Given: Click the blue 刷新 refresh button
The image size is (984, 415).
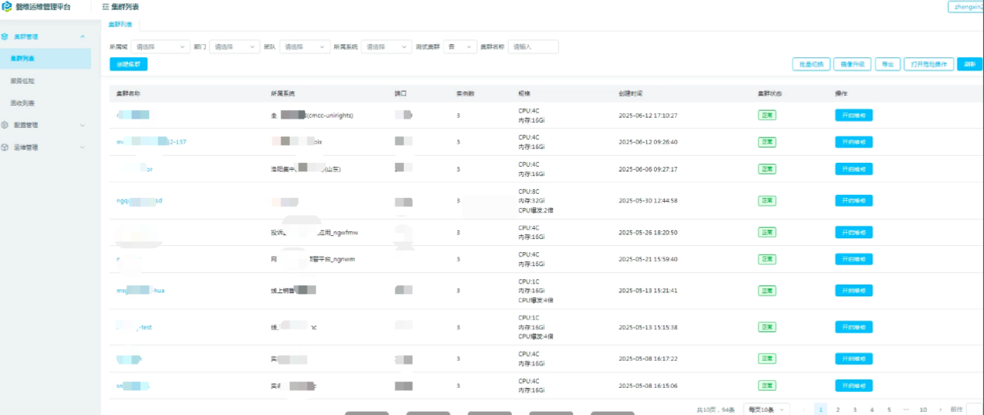Looking at the screenshot, I should tap(969, 64).
